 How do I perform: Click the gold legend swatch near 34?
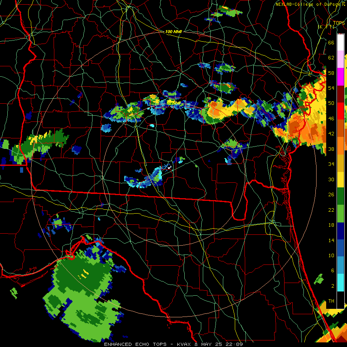pyautogui.click(x=340, y=163)
